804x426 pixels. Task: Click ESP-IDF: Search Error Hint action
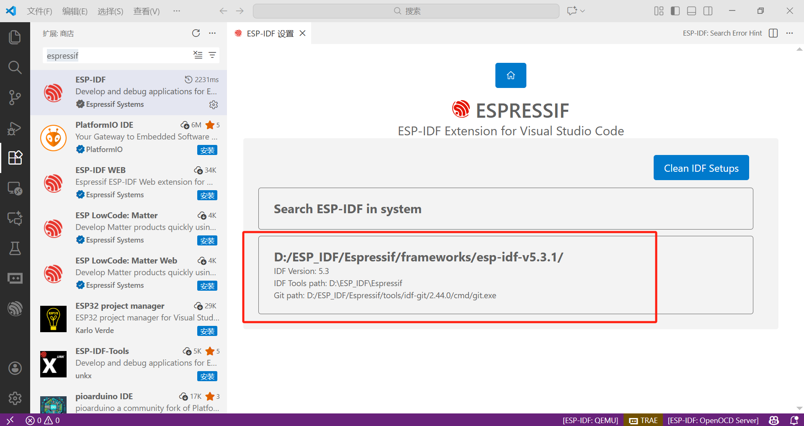coord(722,33)
